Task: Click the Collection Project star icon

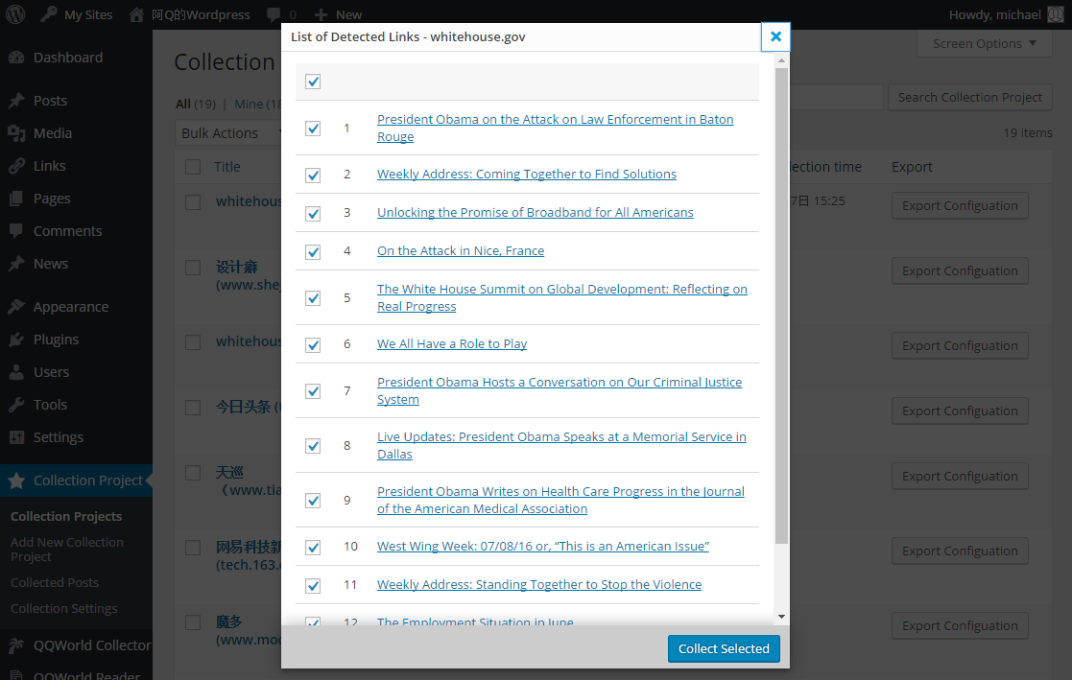Action: (16, 481)
